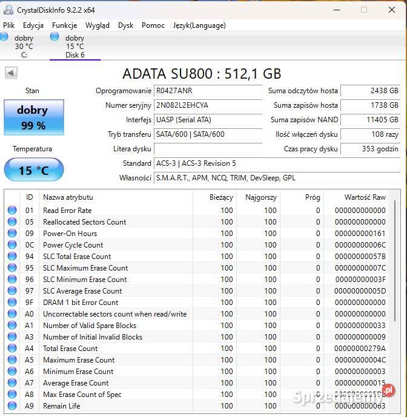The image size is (407, 417).
Task: Maximize the CrystalDiskInfo window
Action: coord(364,10)
